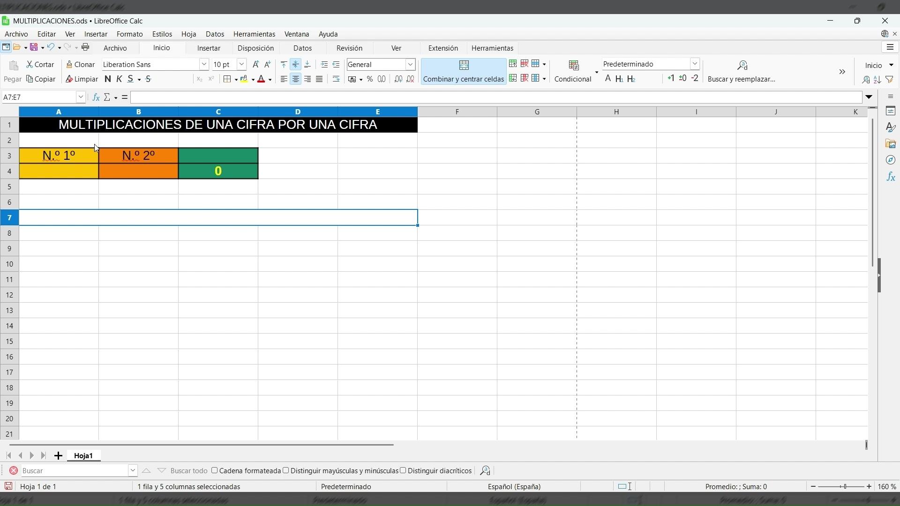
Task: Open the sidebar Navigator compass icon
Action: coord(891,160)
